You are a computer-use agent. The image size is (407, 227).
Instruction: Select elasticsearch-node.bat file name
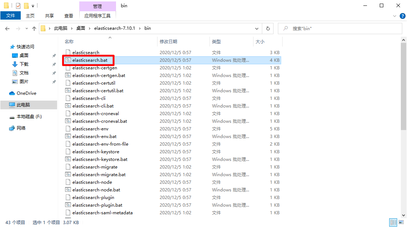[96, 190]
